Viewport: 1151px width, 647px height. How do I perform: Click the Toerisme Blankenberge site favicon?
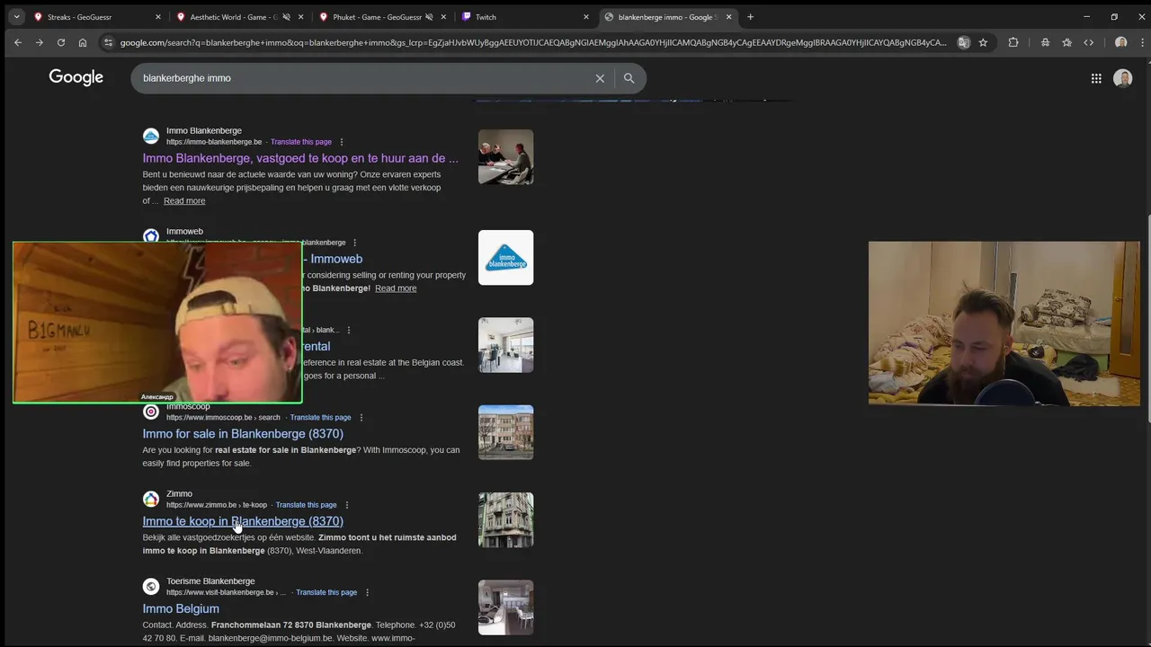(x=151, y=586)
